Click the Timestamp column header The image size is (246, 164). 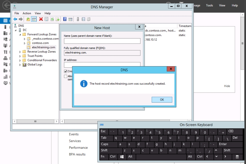[185, 26]
